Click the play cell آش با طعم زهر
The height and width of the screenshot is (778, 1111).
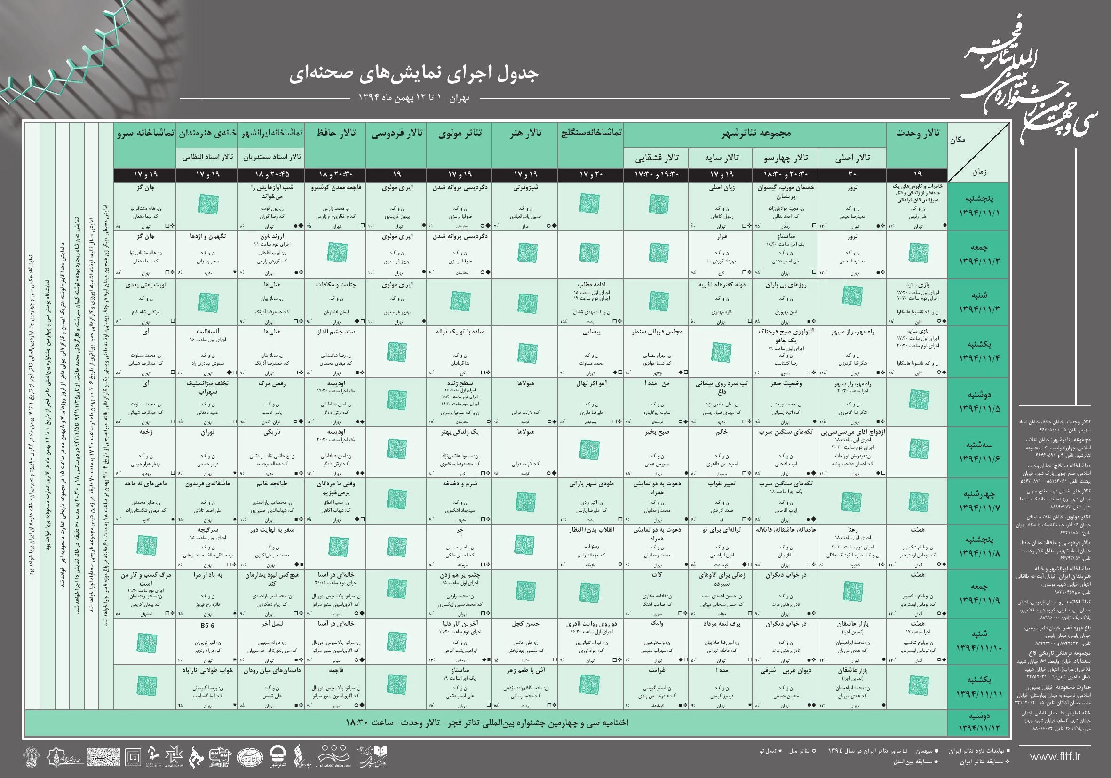(x=525, y=688)
